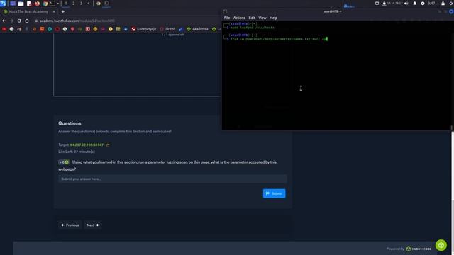This screenshot has width=454, height=255.
Task: Open the red YouTube bookmark
Action: 4,29
